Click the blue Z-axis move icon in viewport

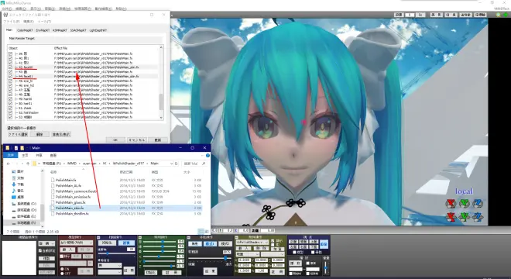pyautogui.click(x=478, y=217)
